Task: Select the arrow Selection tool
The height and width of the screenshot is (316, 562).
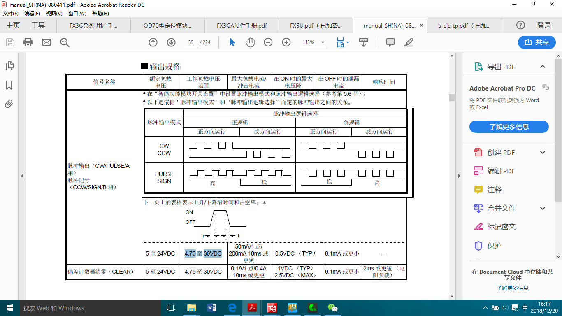Action: click(x=232, y=42)
